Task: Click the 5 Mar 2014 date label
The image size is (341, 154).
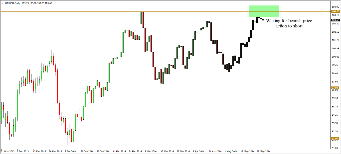Action: pyautogui.click(x=151, y=151)
